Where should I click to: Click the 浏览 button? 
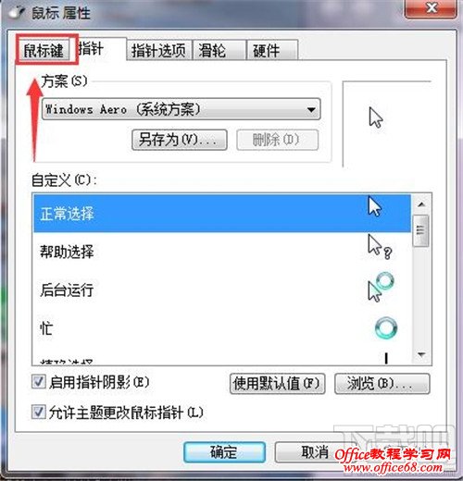(382, 384)
